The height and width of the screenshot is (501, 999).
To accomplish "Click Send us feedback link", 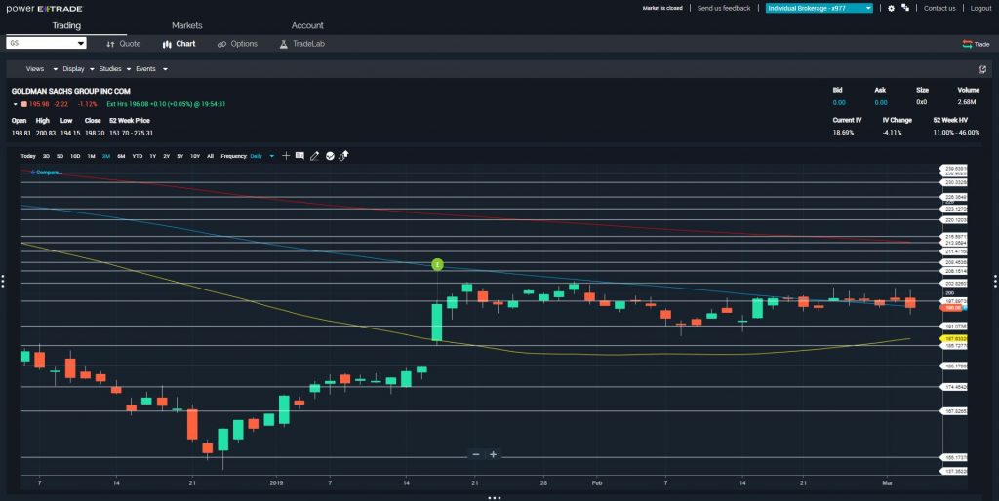I will coord(724,8).
